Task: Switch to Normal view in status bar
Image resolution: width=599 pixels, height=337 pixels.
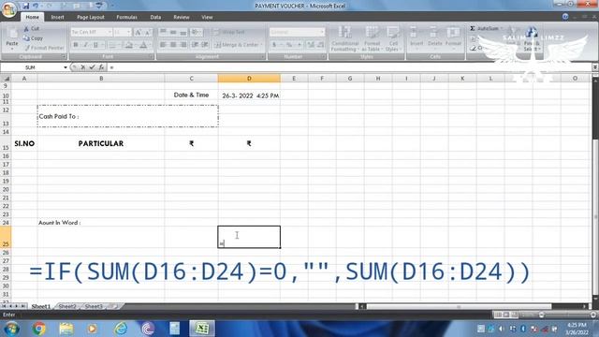Action: [498, 315]
